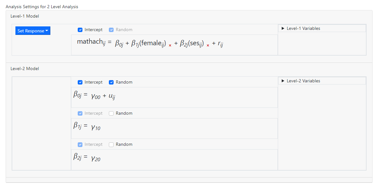Click the γ00 + u term equation
The width and height of the screenshot is (376, 186).
[103, 96]
